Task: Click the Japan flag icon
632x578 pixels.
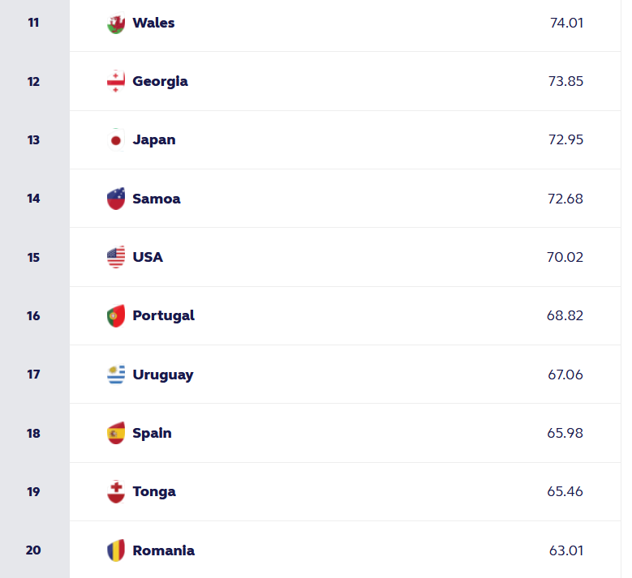Action: click(116, 140)
